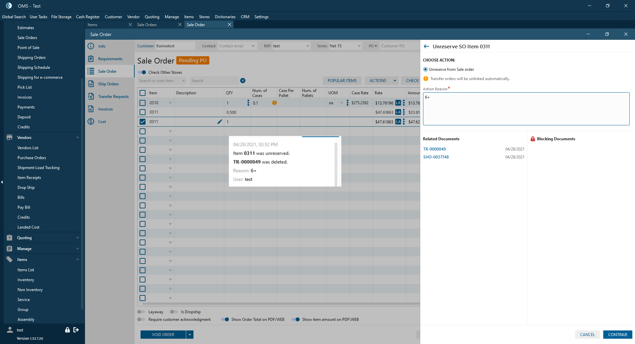The width and height of the screenshot is (635, 344).
Task: Close the Items tab
Action: point(130,25)
